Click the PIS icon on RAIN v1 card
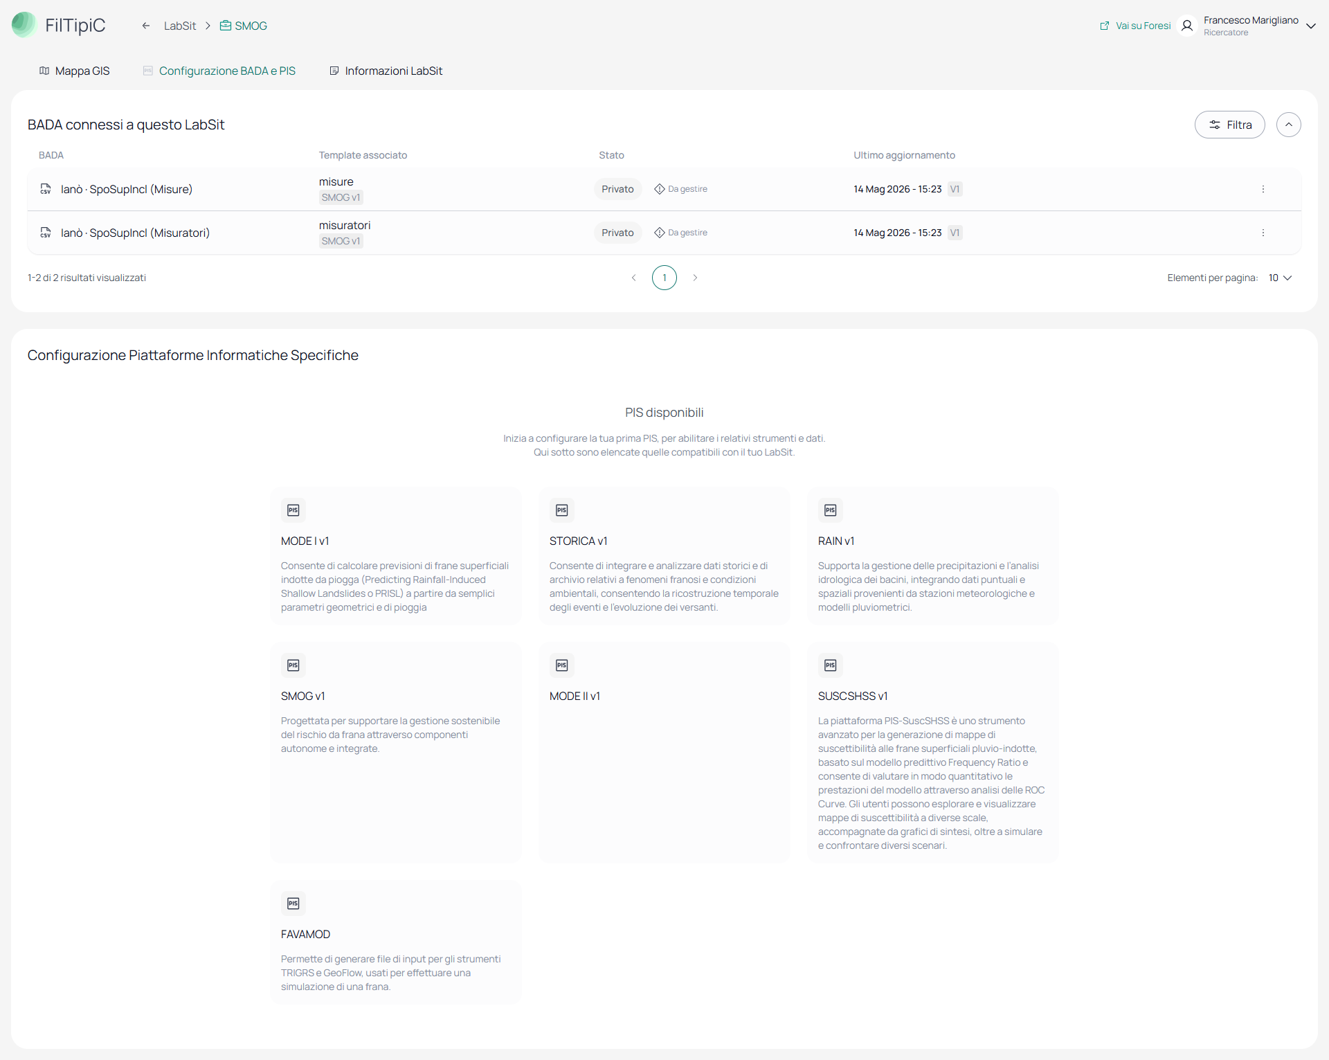Screen dimensions: 1329x1060 [x=831, y=510]
